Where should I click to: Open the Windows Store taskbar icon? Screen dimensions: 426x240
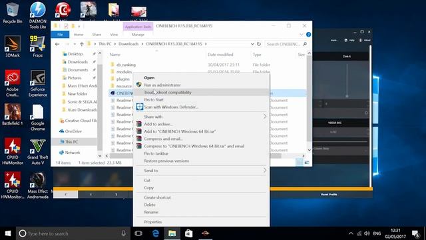[188, 233]
